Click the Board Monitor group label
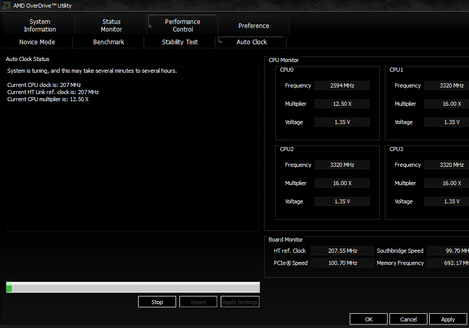 point(285,240)
